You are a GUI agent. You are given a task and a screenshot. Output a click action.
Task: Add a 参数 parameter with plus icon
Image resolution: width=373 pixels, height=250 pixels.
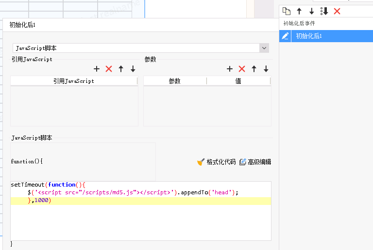pyautogui.click(x=230, y=69)
